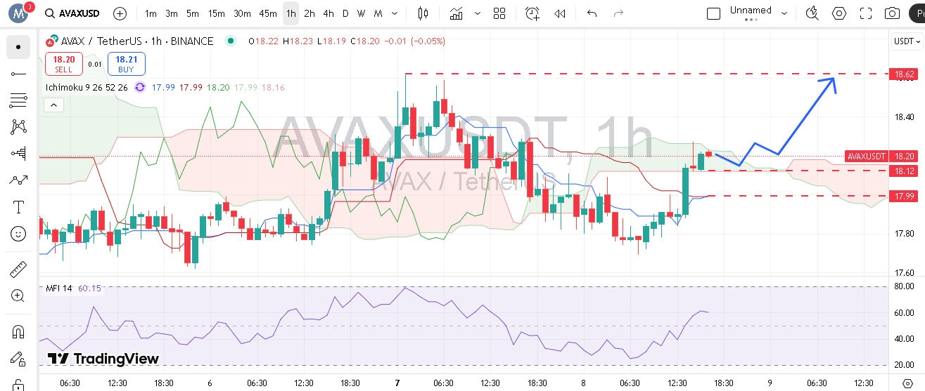Click the 18.62 price line label

[x=905, y=74]
